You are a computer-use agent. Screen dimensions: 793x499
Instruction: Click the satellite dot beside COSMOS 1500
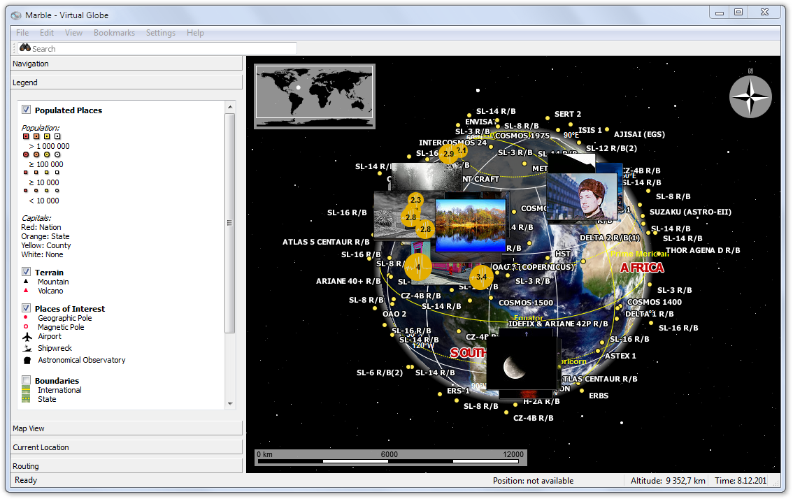point(491,298)
